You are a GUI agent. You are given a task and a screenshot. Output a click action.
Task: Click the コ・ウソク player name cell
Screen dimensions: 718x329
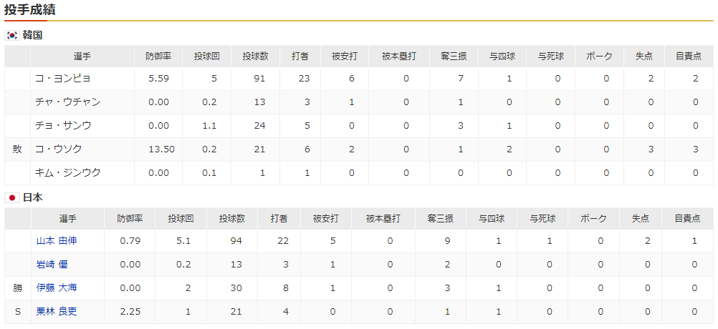click(59, 149)
